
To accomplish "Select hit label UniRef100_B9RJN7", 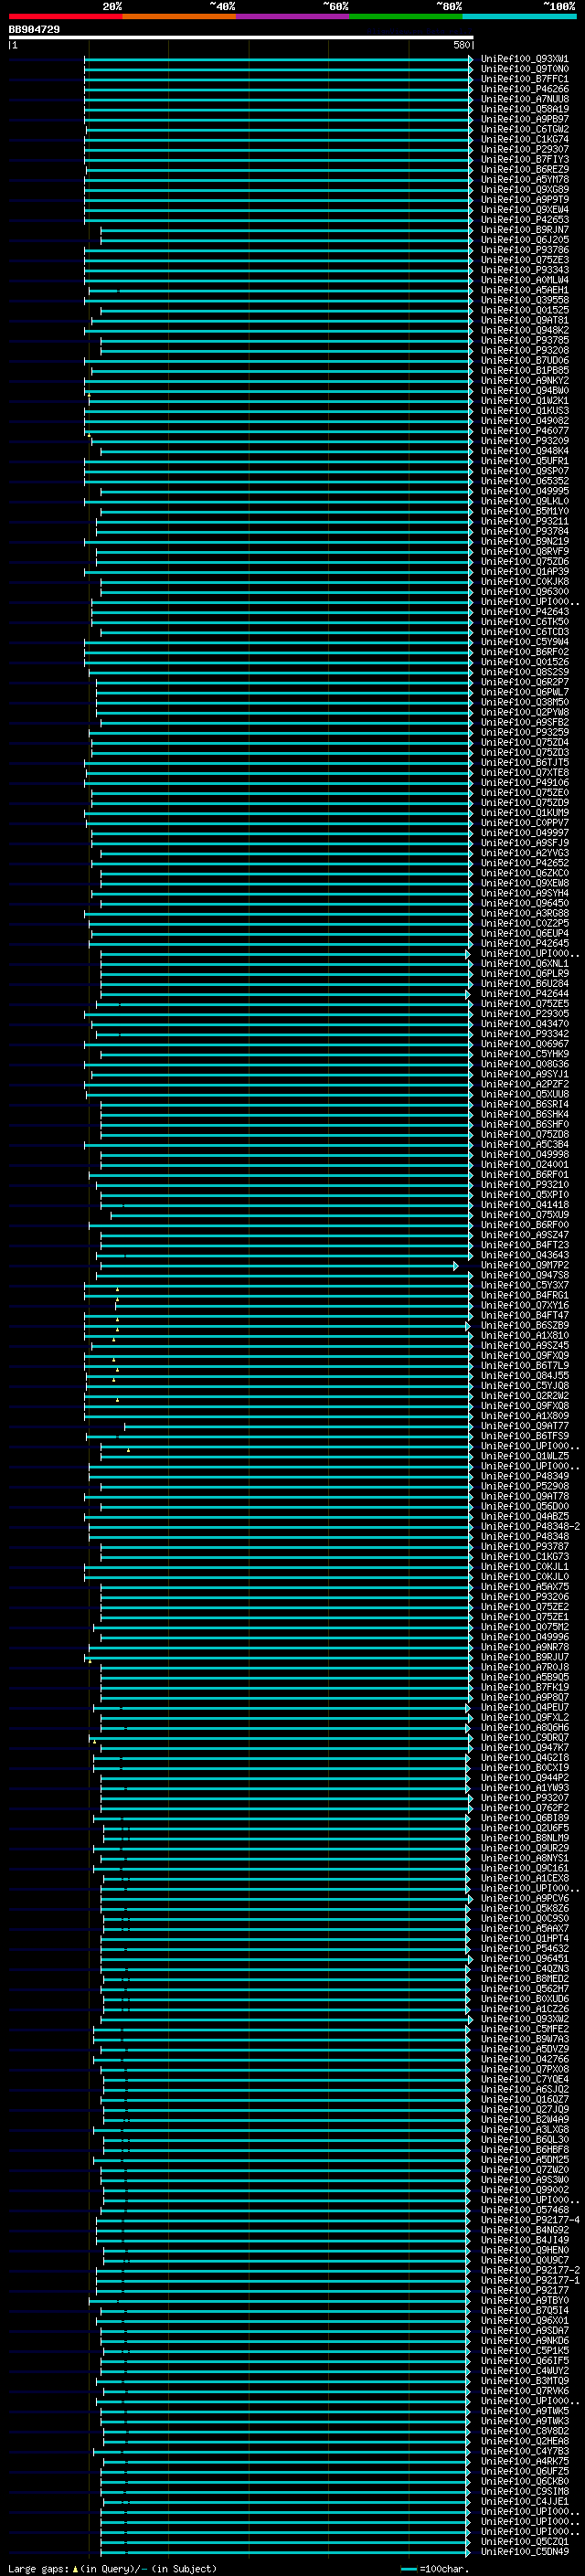I will click(524, 230).
